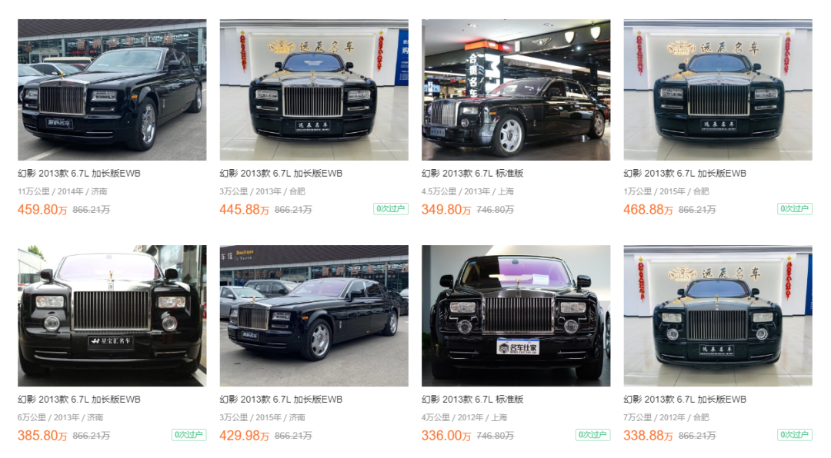Image resolution: width=831 pixels, height=458 pixels.
Task: Click listing title above 1万公里 / 2015年 / 合肥
Action: pos(685,173)
